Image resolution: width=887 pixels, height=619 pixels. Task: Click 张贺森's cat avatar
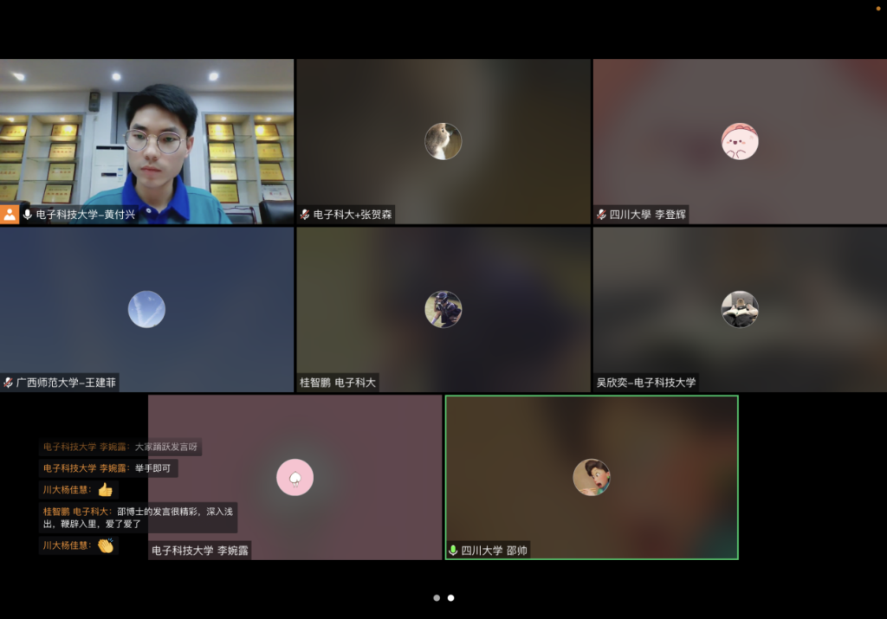pos(443,141)
